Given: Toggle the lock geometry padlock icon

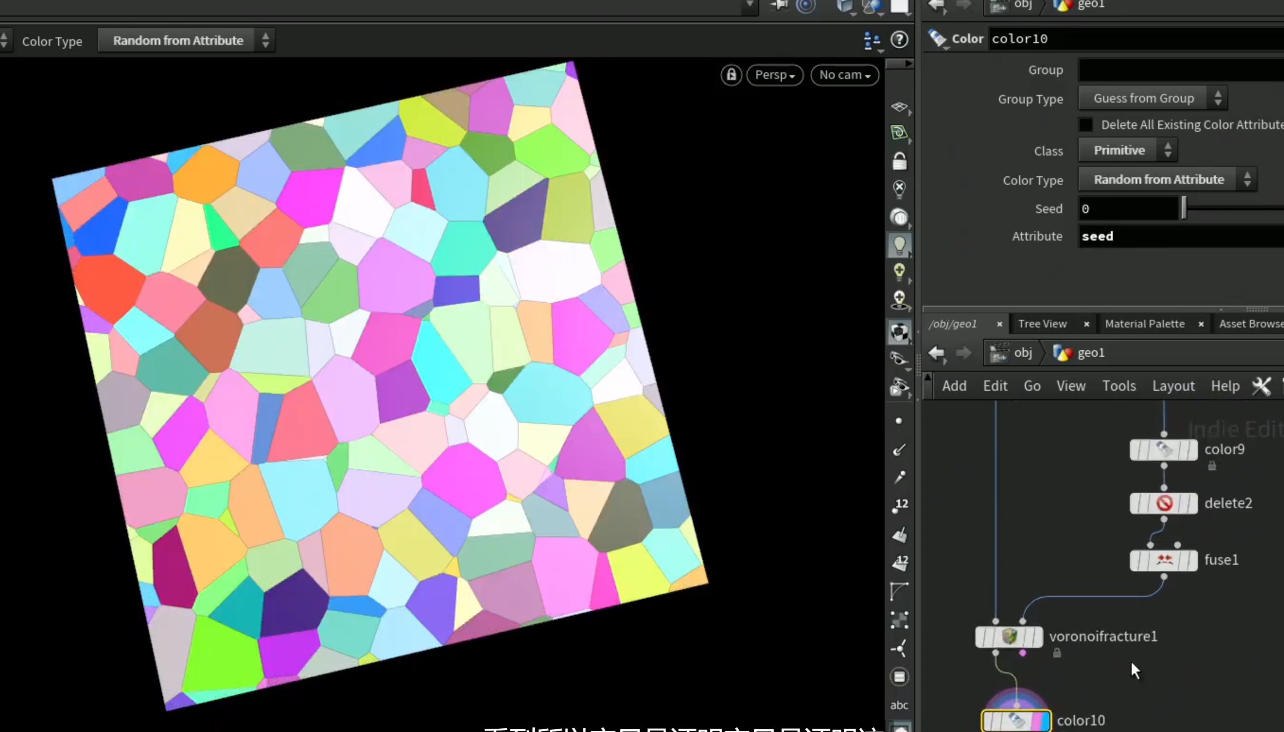Looking at the screenshot, I should click(x=899, y=162).
